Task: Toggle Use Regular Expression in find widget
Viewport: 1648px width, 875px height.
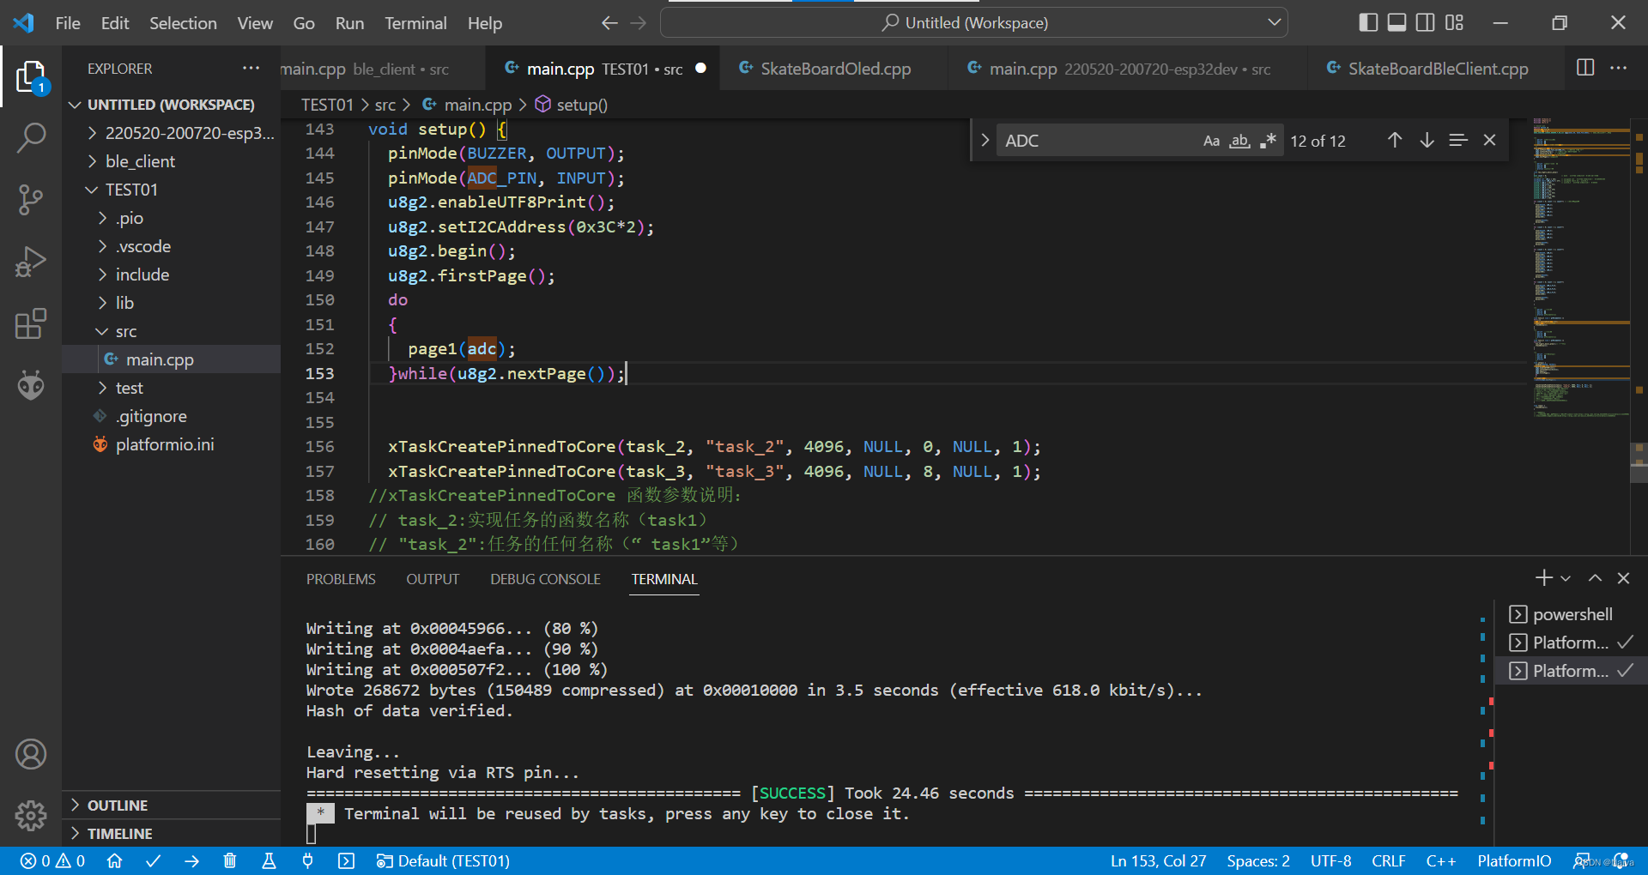Action: pos(1268,141)
